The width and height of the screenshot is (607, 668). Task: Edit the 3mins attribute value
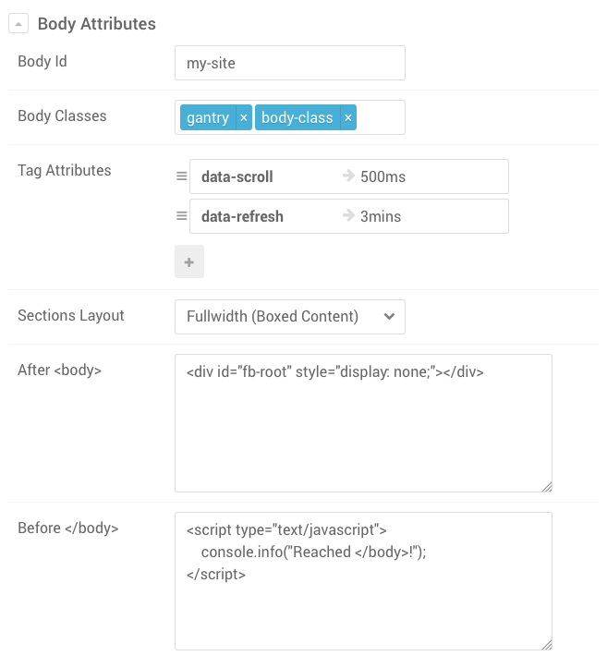click(x=425, y=216)
